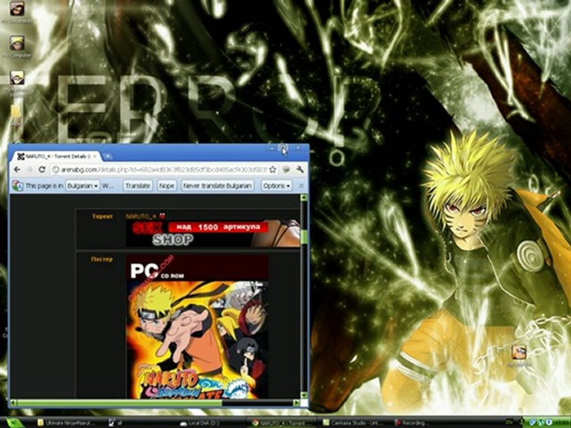Click the extension icon beside the wrench
The image size is (571, 428).
tap(287, 169)
